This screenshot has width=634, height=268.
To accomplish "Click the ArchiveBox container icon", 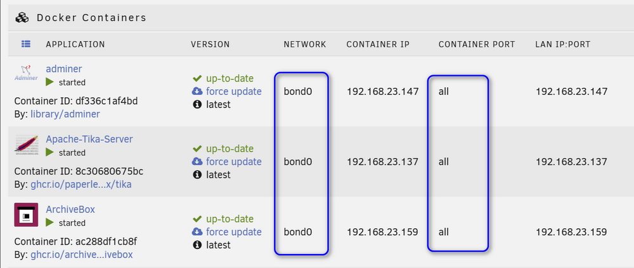I will pos(26,214).
